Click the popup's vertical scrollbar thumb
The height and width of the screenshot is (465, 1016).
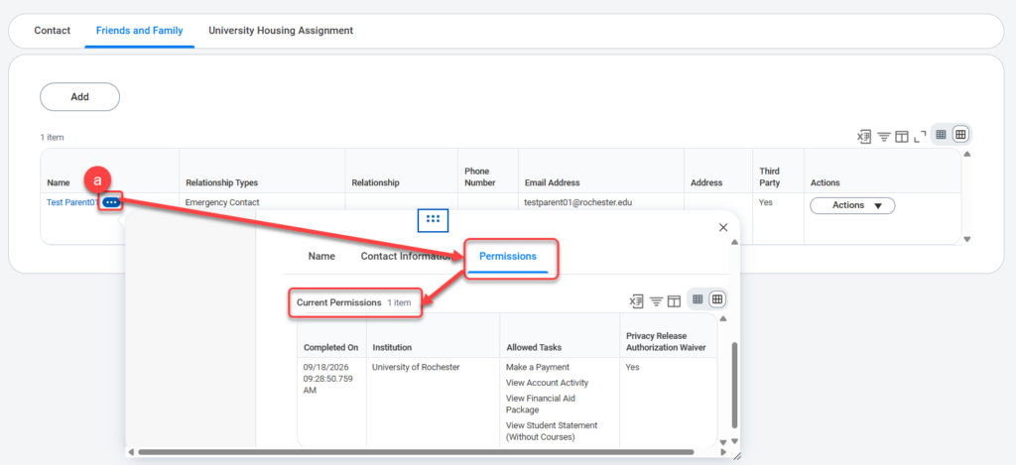[x=734, y=385]
